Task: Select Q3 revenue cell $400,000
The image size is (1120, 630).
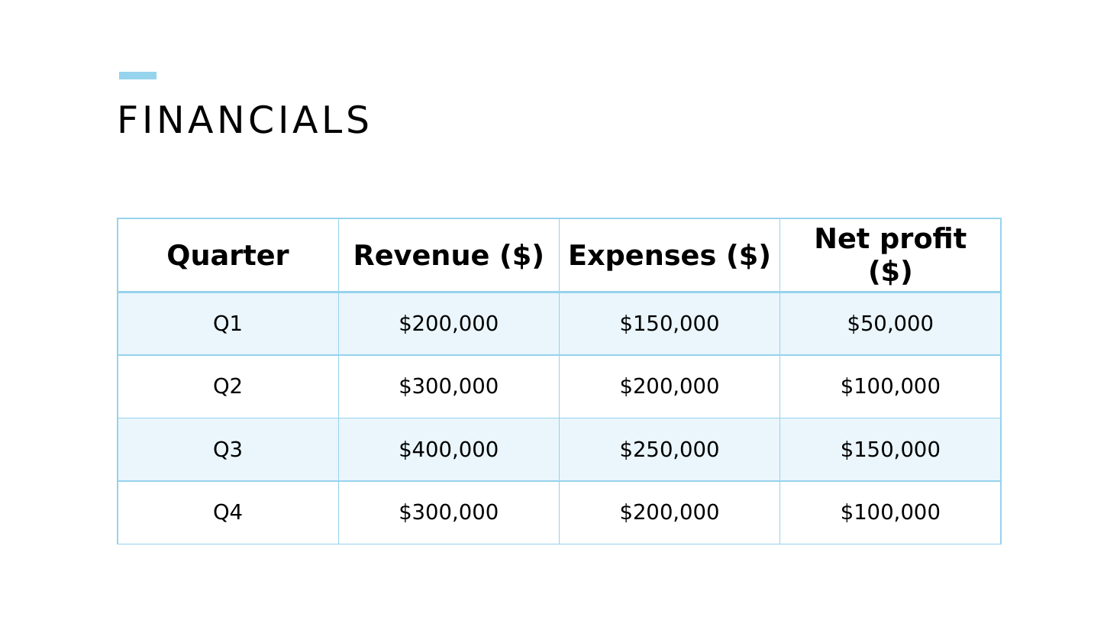Action: click(x=449, y=450)
